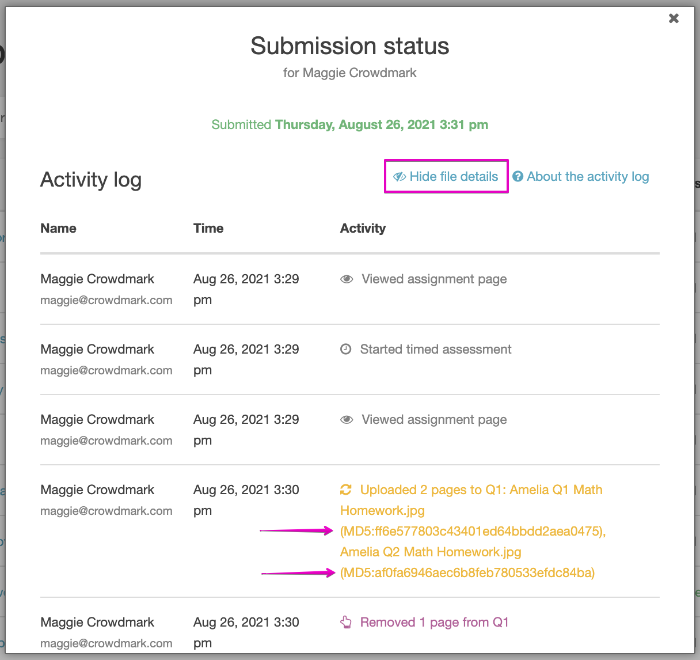Click Hide file details link
The image size is (700, 660).
[x=446, y=176]
